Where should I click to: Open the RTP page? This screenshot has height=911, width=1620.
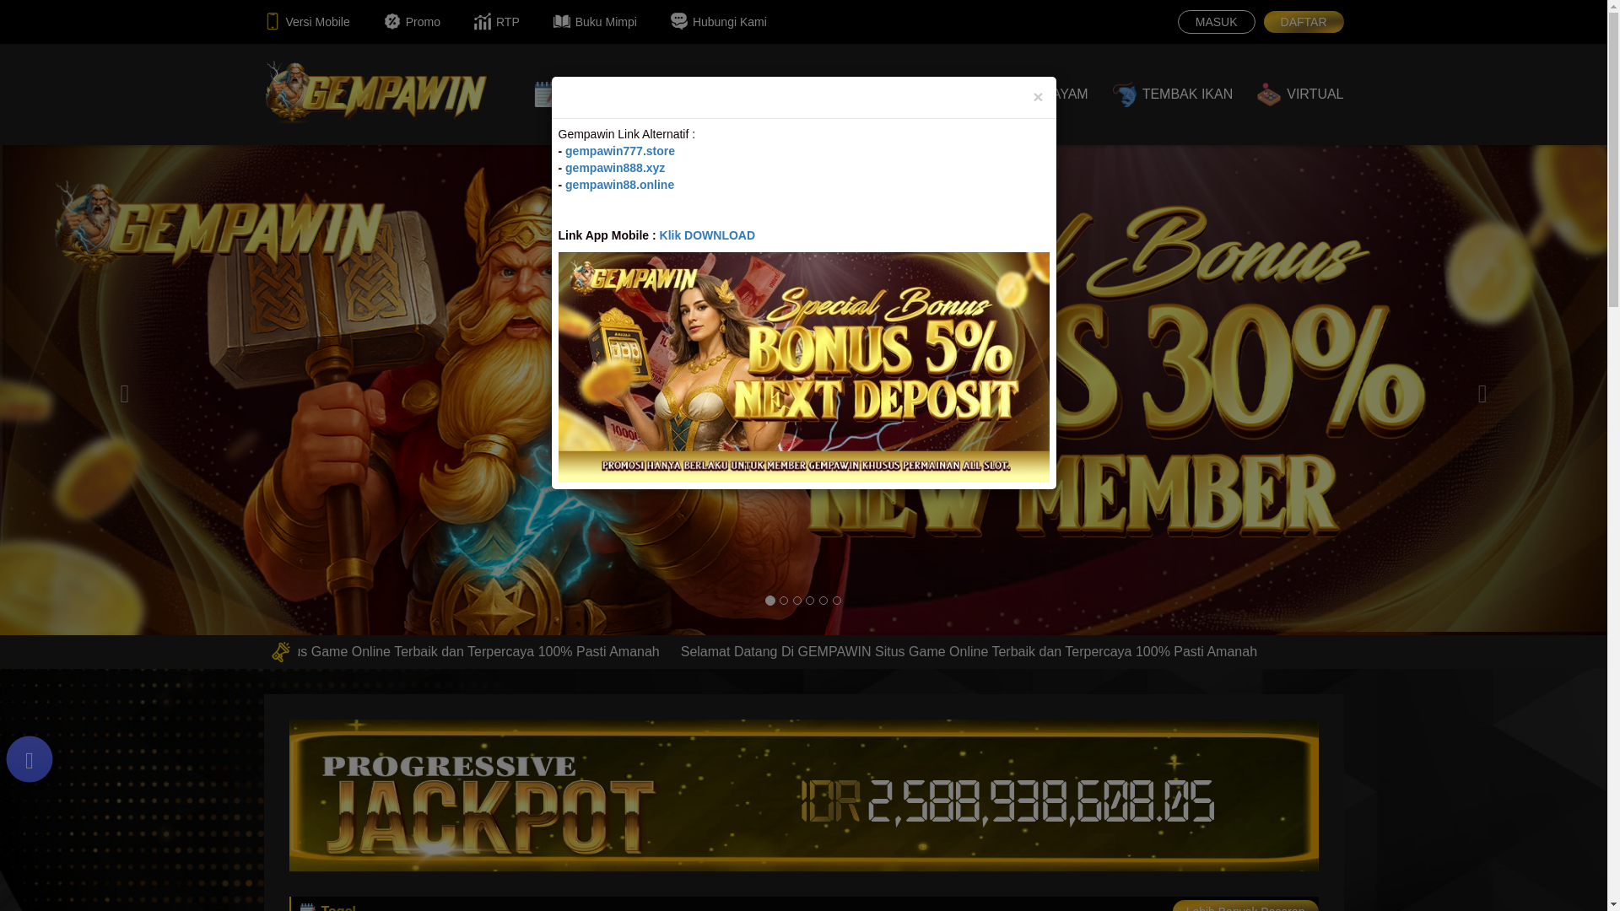pos(496,22)
